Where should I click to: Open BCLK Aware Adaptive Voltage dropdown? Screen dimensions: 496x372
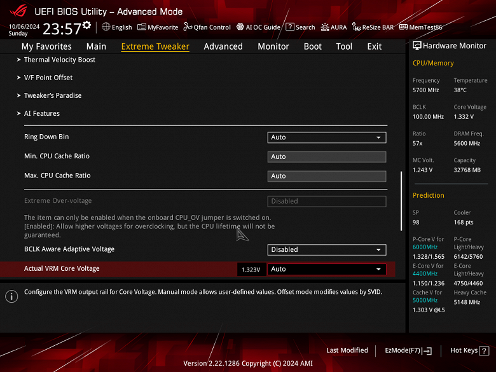(327, 249)
